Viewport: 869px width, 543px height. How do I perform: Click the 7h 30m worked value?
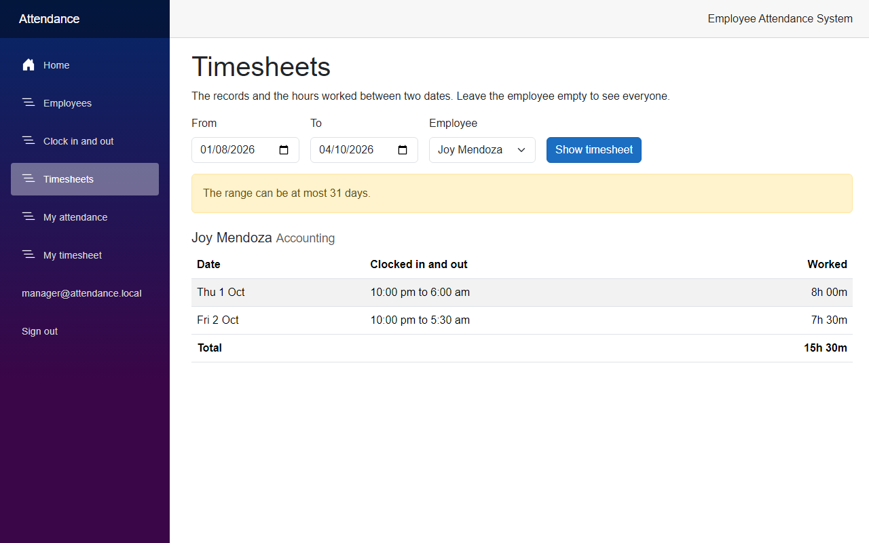(829, 320)
